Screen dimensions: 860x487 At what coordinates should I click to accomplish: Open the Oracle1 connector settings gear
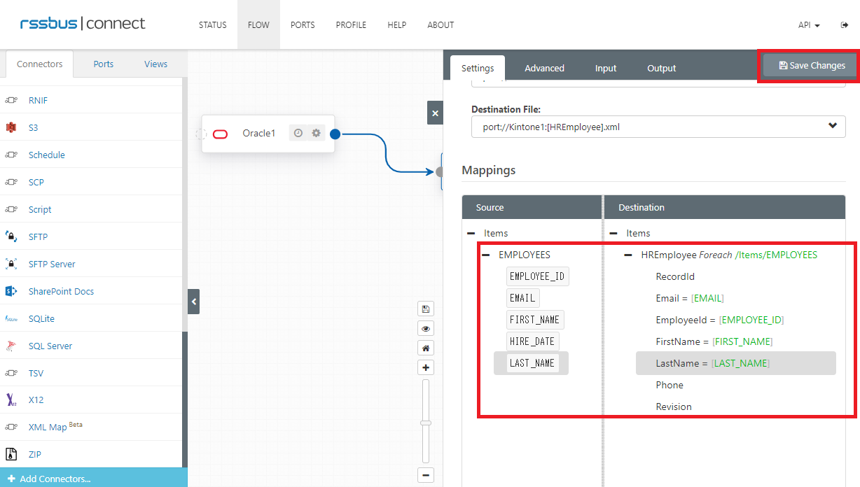317,133
